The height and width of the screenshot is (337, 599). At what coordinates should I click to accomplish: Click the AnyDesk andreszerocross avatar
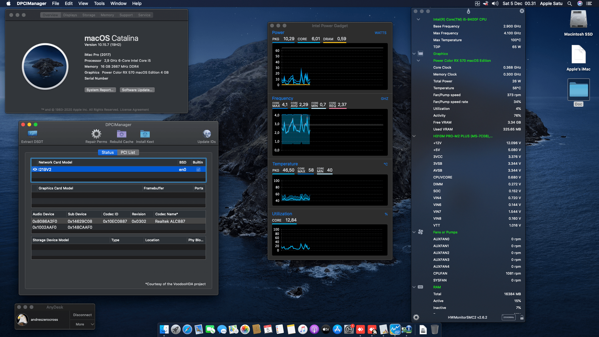(x=22, y=320)
